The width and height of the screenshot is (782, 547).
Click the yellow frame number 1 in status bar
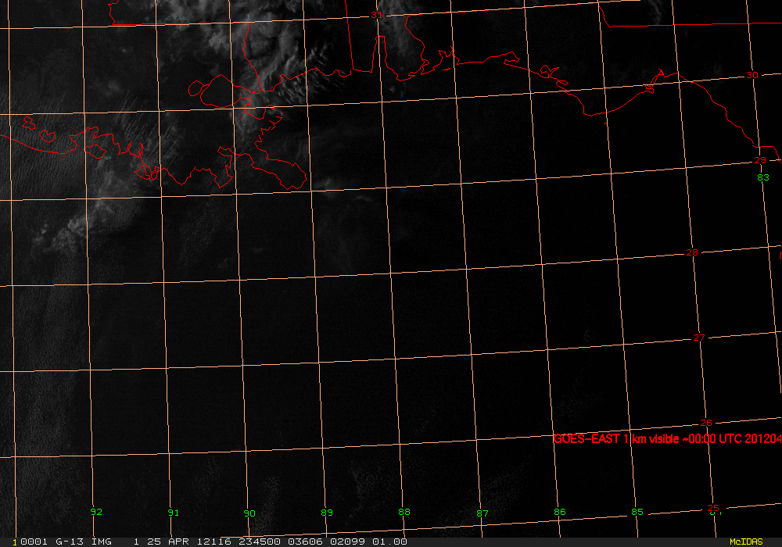(x=14, y=542)
